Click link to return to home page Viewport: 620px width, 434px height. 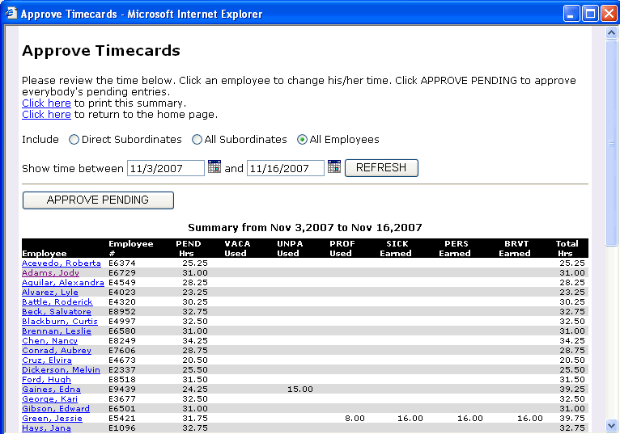46,115
